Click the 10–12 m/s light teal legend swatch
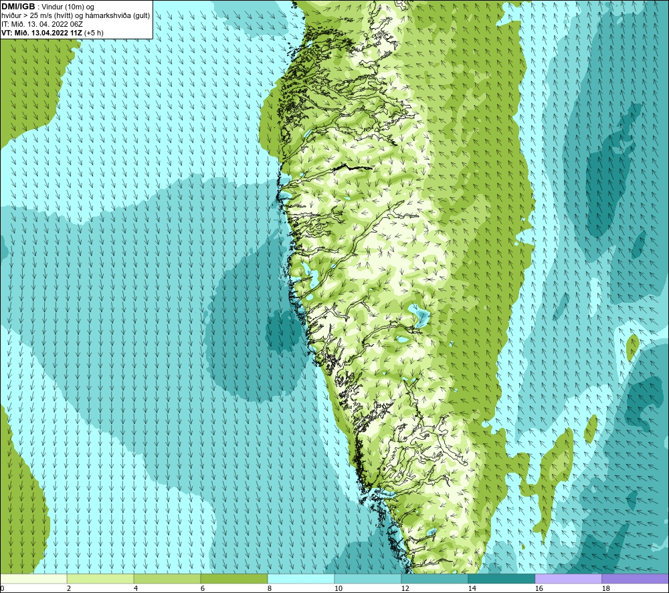Viewport: 669px width, 593px height. pyautogui.click(x=368, y=578)
